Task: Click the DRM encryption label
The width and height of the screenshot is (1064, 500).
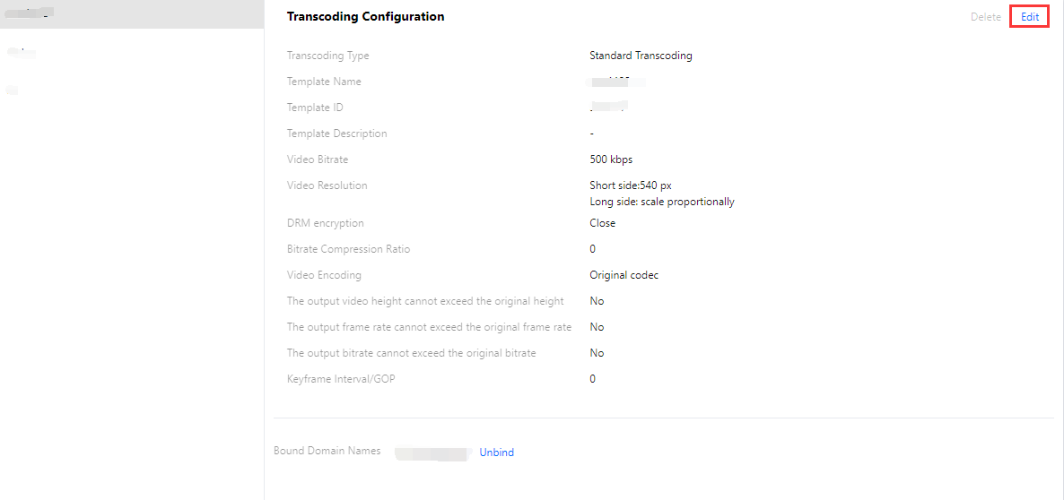Action: (325, 223)
